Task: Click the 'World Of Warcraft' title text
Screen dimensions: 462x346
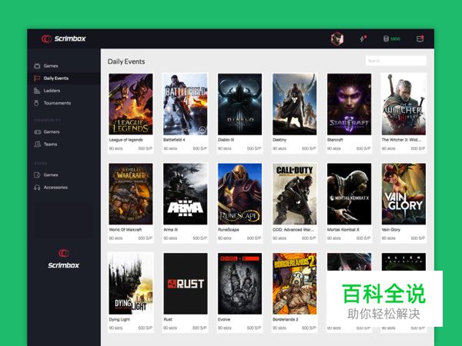Action: [126, 229]
